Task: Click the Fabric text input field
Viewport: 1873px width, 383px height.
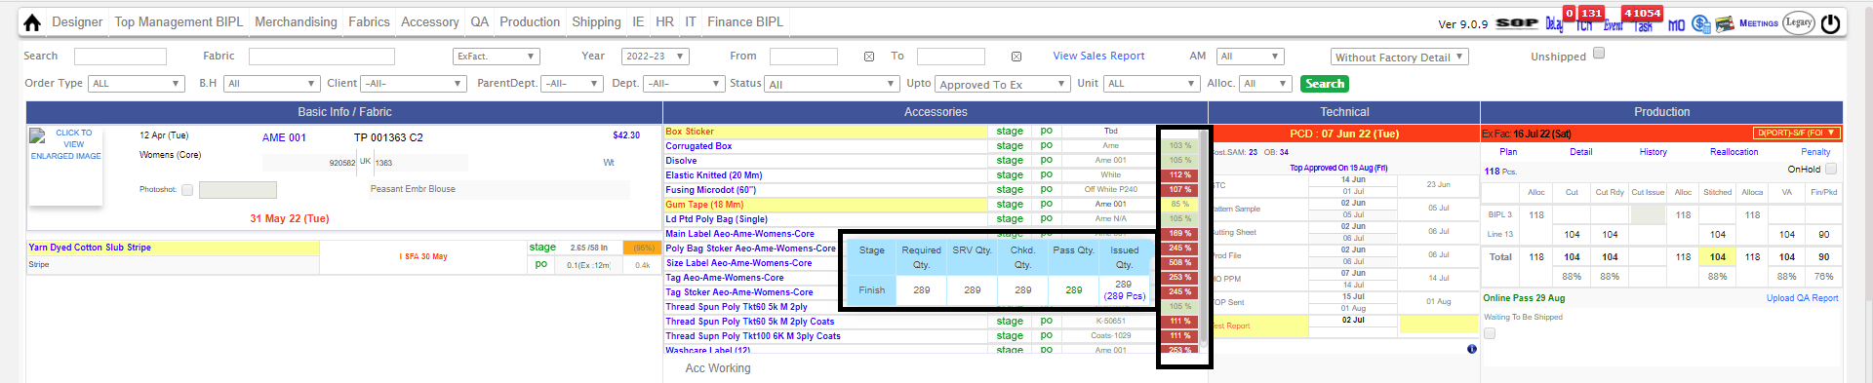Action: click(322, 57)
